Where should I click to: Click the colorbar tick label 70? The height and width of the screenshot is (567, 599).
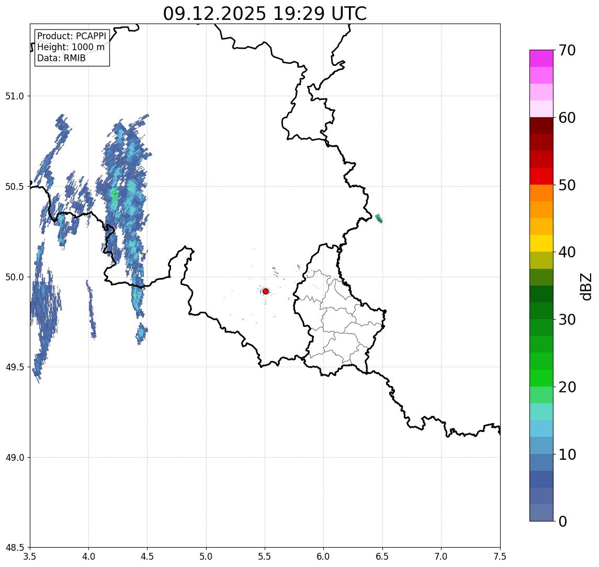[x=567, y=50]
